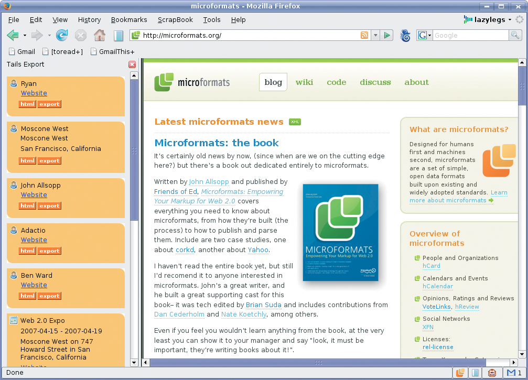Click the person icon on John Allsopp card
The height and width of the screenshot is (380, 528).
(x=14, y=185)
